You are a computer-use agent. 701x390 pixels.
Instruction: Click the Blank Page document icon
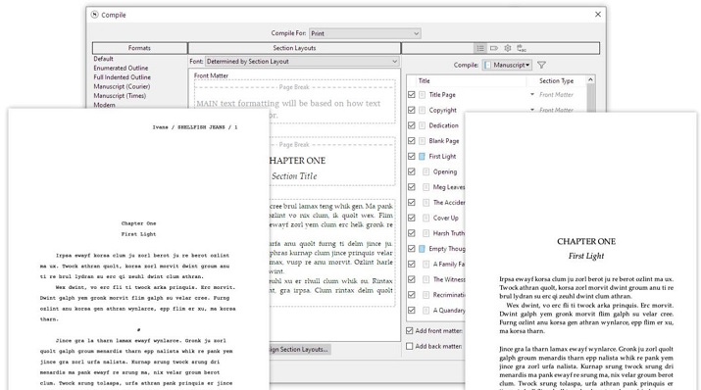point(422,141)
